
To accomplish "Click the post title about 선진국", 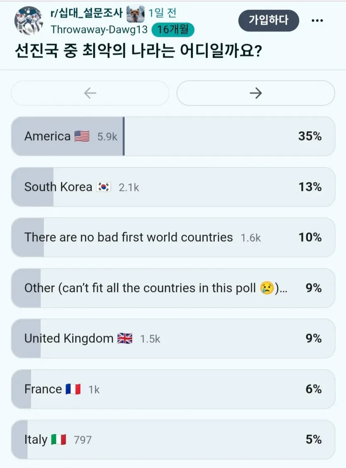I will (x=138, y=51).
